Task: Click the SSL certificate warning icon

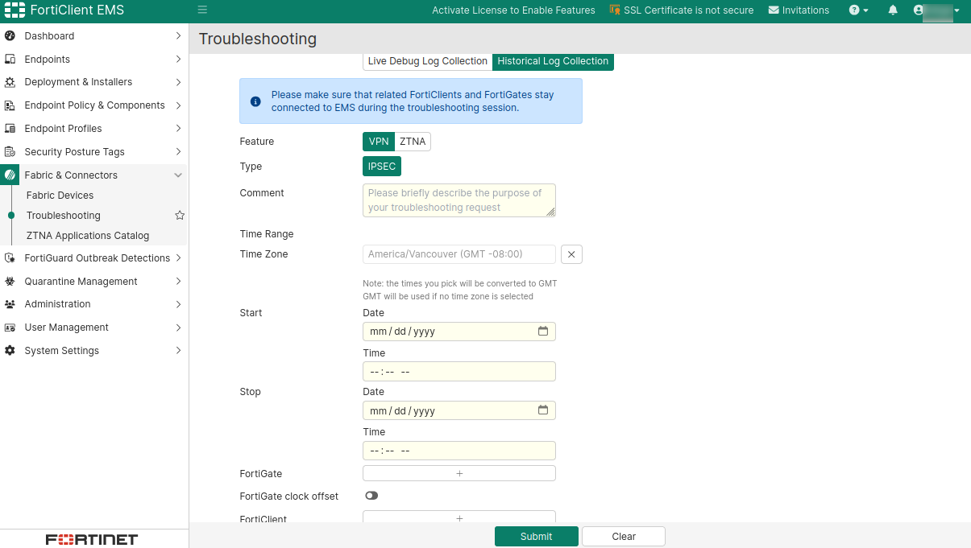Action: point(616,10)
